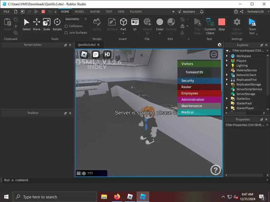Open File Explorer from the taskbar
Image resolution: width=270 pixels, height=202 pixels.
tap(104, 197)
